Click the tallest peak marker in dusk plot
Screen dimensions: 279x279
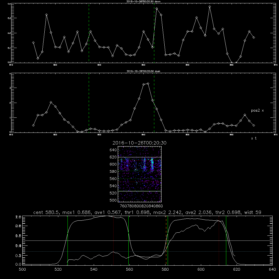click(x=148, y=83)
